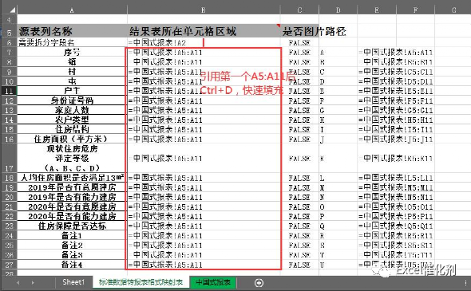Switch to the Sheet1 tab
This screenshot has width=471, height=291.
(x=73, y=282)
